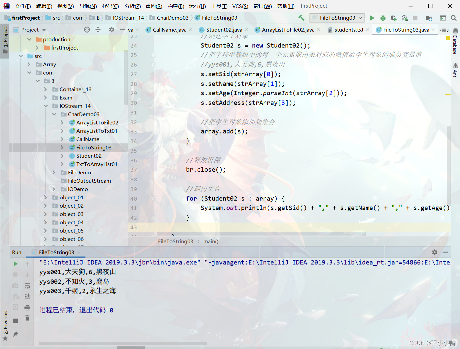Run with coverage from the shield icon
This screenshot has height=349, width=460.
(394, 18)
